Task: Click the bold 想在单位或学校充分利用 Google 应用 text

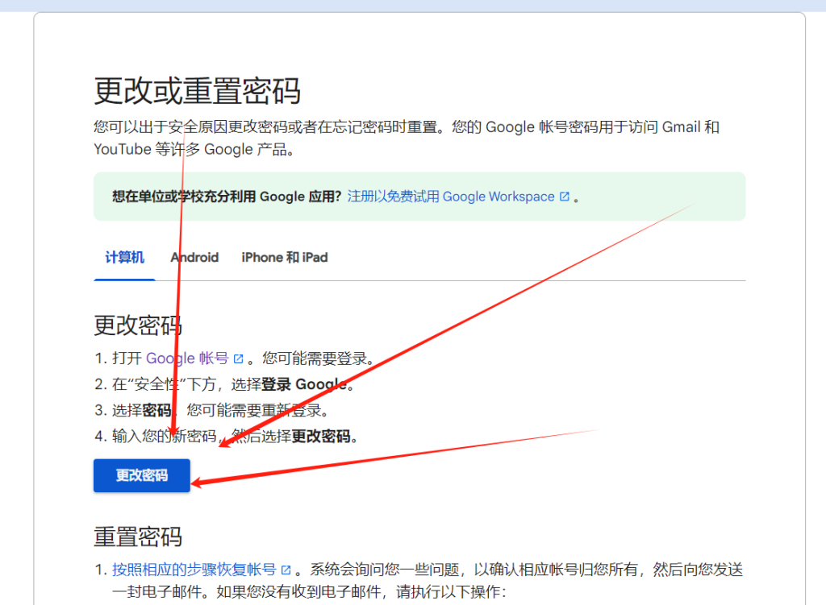Action: 227,197
